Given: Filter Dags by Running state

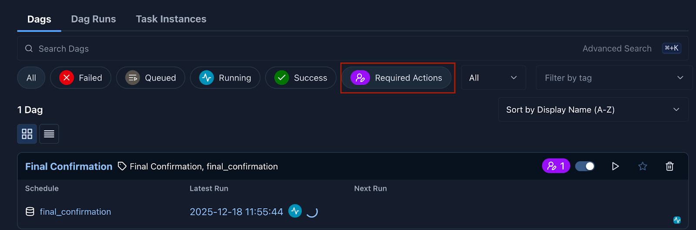Looking at the screenshot, I should pyautogui.click(x=225, y=78).
